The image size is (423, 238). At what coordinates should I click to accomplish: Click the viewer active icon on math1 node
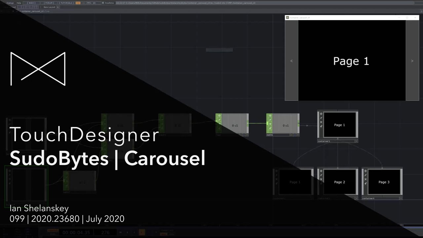tap(270, 116)
